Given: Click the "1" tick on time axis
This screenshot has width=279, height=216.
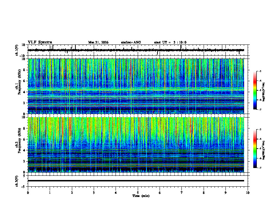Looking at the screenshot, I should (x=50, y=193).
